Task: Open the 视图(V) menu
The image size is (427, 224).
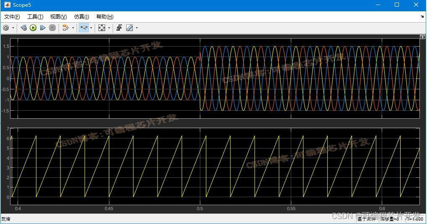Action: point(58,17)
